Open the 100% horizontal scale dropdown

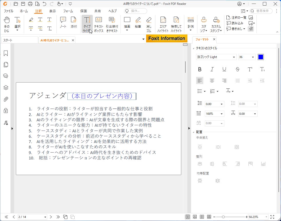pos(222,114)
